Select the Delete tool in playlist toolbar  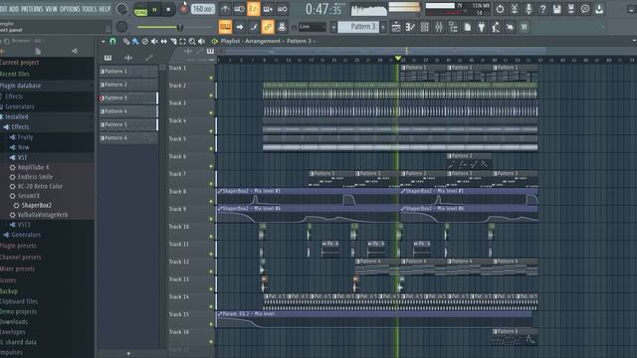(145, 42)
